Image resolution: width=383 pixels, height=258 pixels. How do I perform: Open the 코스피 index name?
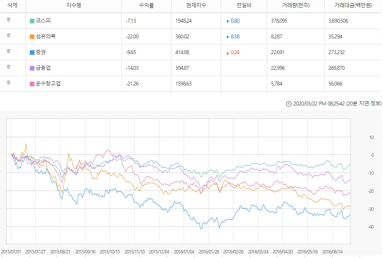pos(43,21)
